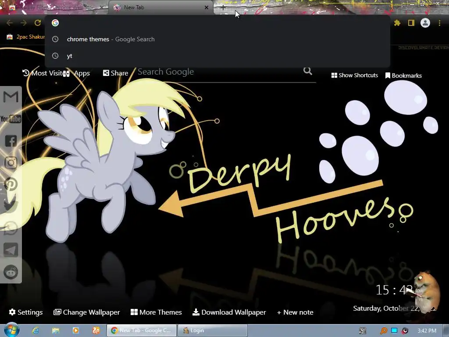Click Download Wallpaper
The image size is (449, 337).
pos(229,312)
